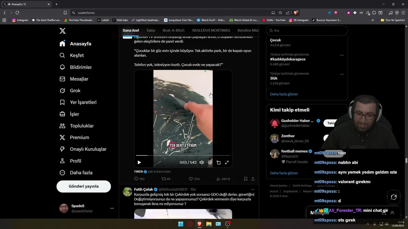Image resolution: width=408 pixels, height=229 pixels.
Task: Open Instagram bookmark in bookmarks bar
Action: 20,20
